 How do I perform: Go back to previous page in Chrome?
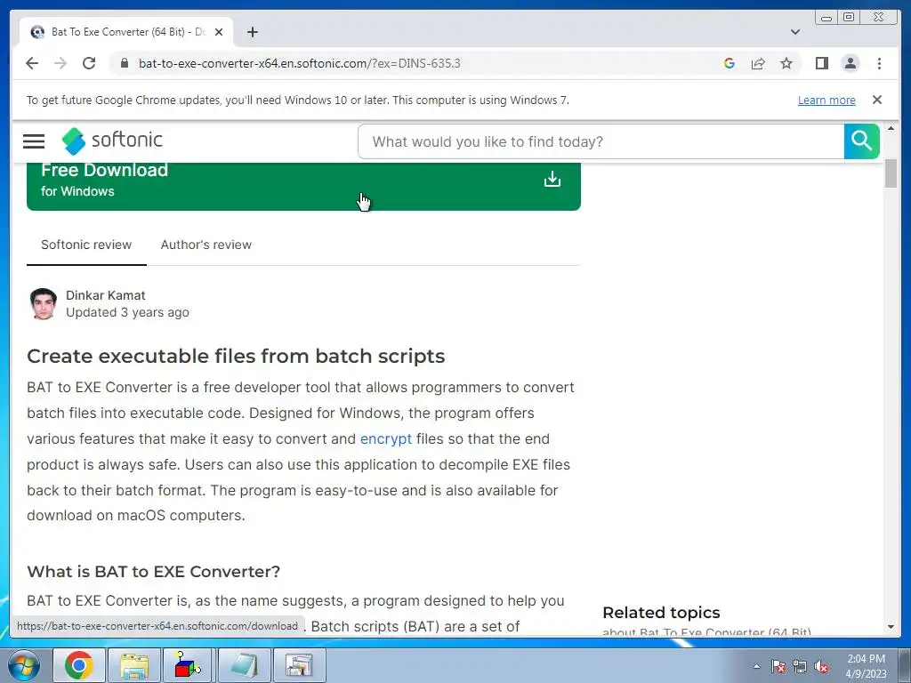[x=32, y=63]
